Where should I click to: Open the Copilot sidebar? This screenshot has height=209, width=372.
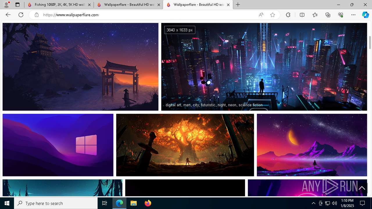tap(365, 15)
